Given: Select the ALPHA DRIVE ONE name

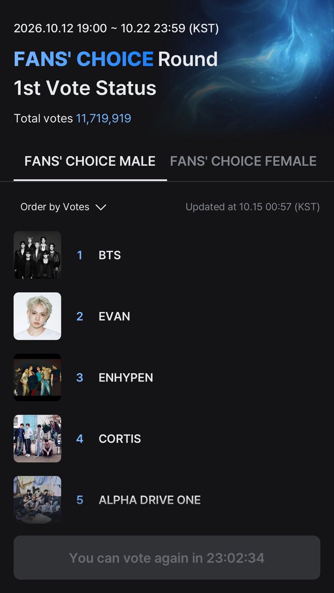Looking at the screenshot, I should [x=150, y=500].
